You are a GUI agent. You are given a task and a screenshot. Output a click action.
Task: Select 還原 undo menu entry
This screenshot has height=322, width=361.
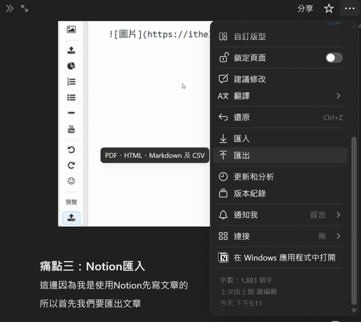280,117
